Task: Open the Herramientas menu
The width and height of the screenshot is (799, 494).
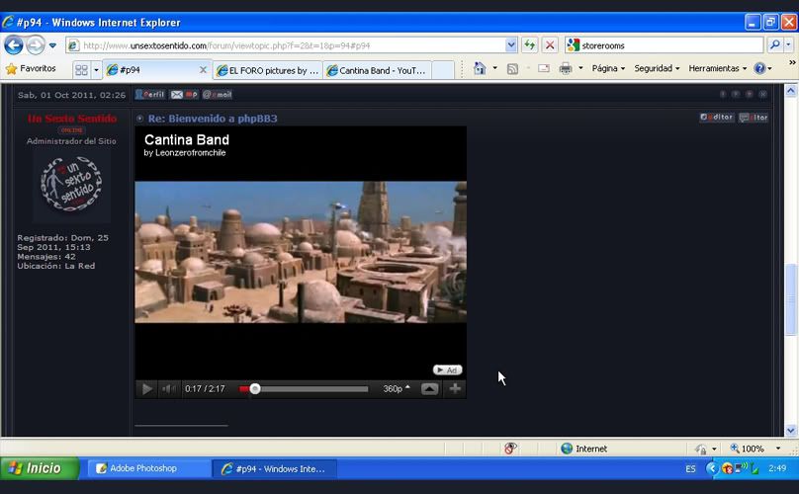Action: coord(718,68)
